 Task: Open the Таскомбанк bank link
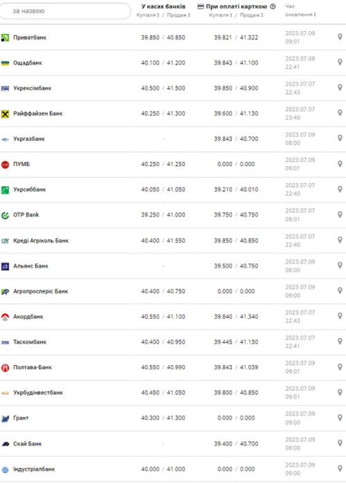30,342
